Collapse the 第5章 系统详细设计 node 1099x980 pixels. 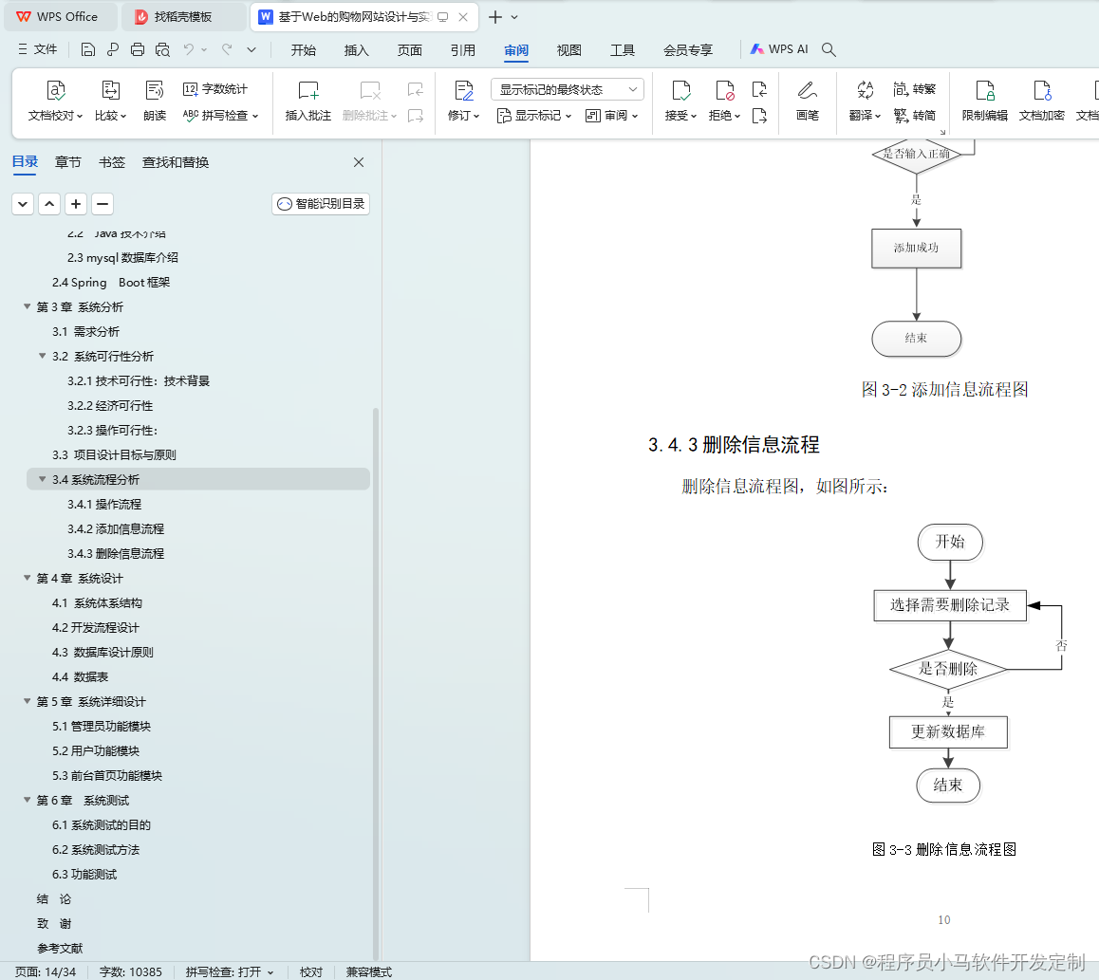[x=28, y=701]
